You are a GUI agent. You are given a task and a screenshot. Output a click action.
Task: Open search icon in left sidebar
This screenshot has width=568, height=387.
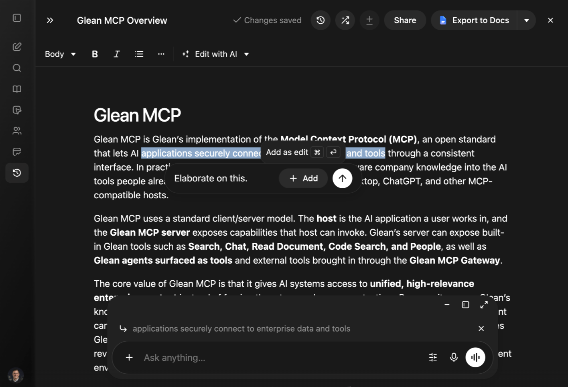pos(17,68)
